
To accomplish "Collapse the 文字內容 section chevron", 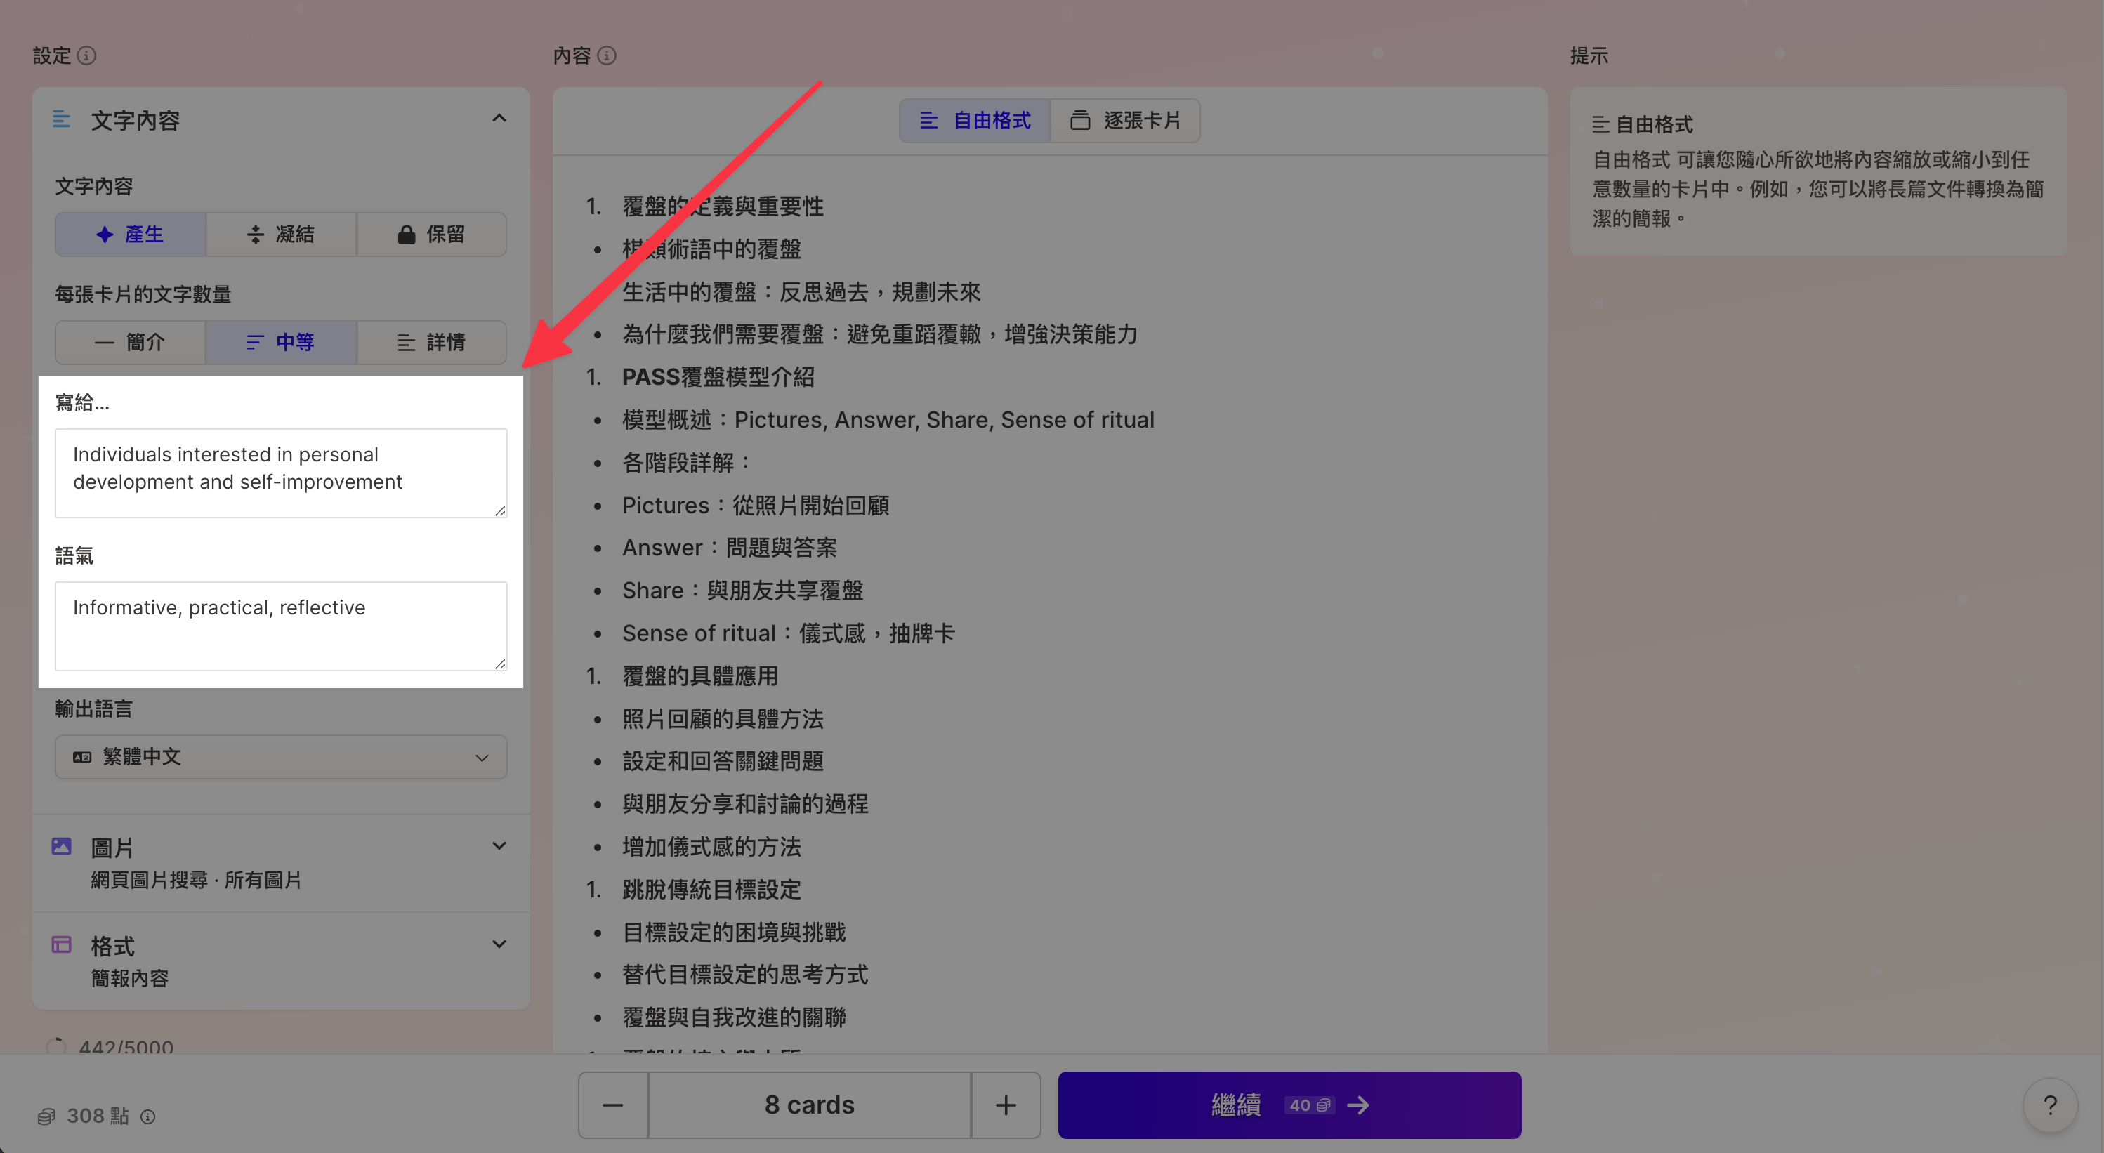I will [x=499, y=119].
